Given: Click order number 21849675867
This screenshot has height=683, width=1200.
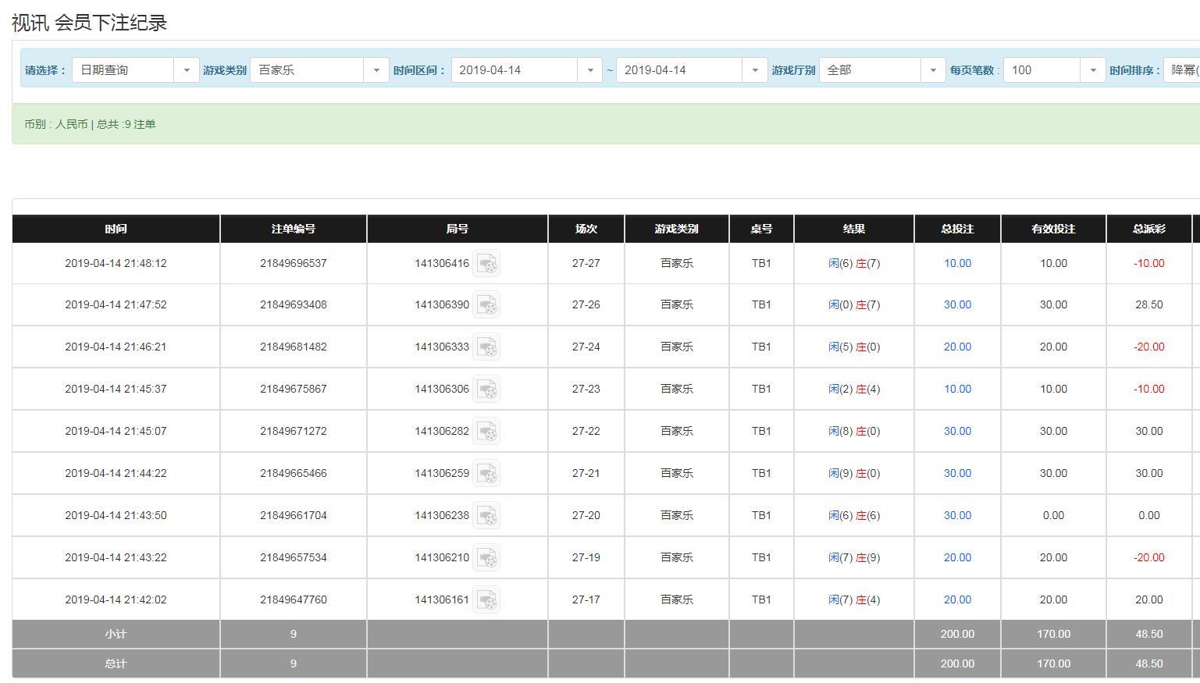Looking at the screenshot, I should [x=294, y=389].
